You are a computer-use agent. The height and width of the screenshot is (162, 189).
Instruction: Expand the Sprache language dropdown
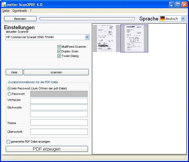[183, 19]
